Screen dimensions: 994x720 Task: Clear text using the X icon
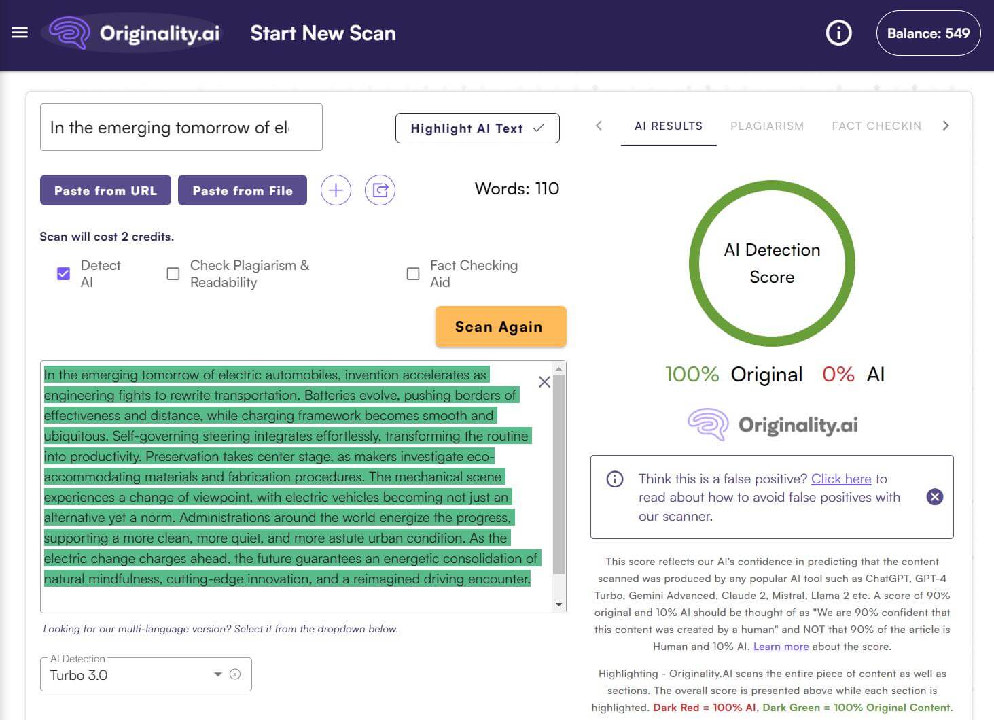click(544, 382)
